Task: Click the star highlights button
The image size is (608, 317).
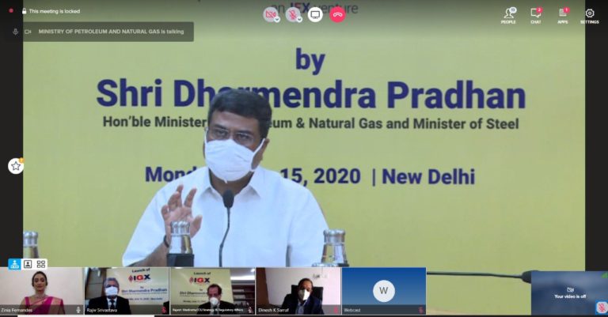Action: pos(16,166)
